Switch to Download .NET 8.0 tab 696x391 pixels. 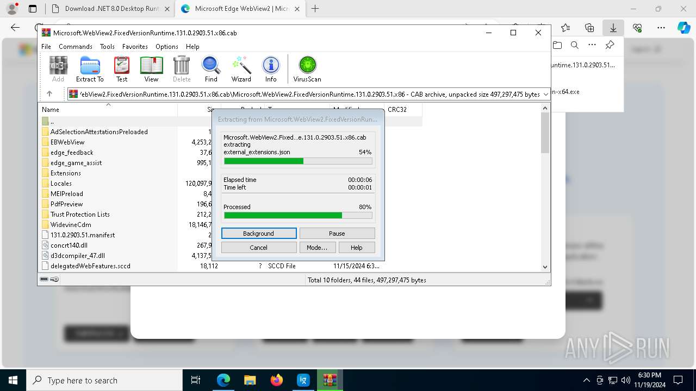tap(110, 9)
